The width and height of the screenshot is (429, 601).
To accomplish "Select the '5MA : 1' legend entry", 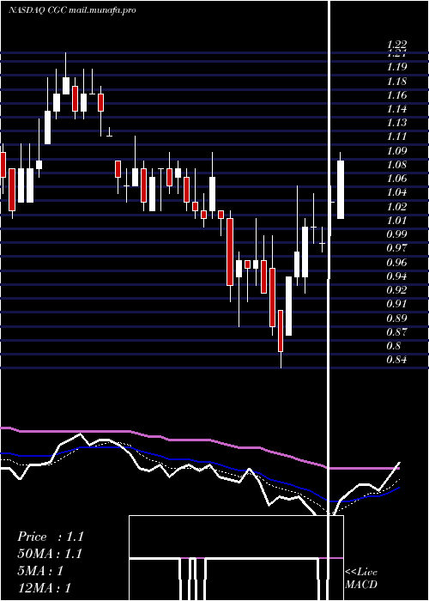I will [40, 571].
